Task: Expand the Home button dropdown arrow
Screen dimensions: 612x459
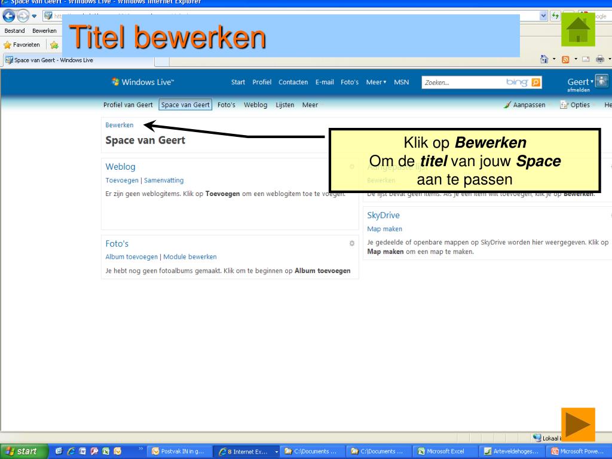Action: tap(554, 59)
